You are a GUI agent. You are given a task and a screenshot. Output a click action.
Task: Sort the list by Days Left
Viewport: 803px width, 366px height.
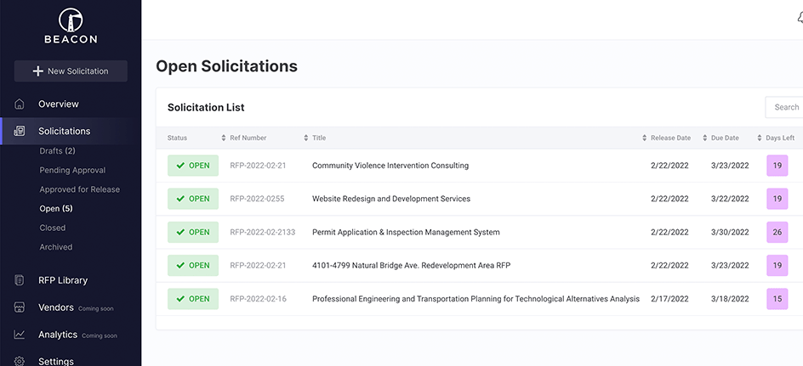pos(779,138)
